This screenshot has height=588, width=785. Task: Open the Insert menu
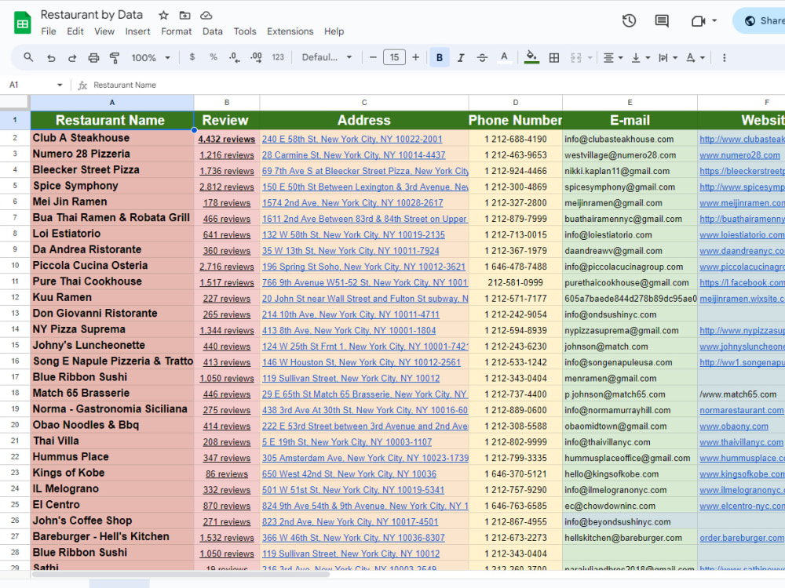point(137,31)
